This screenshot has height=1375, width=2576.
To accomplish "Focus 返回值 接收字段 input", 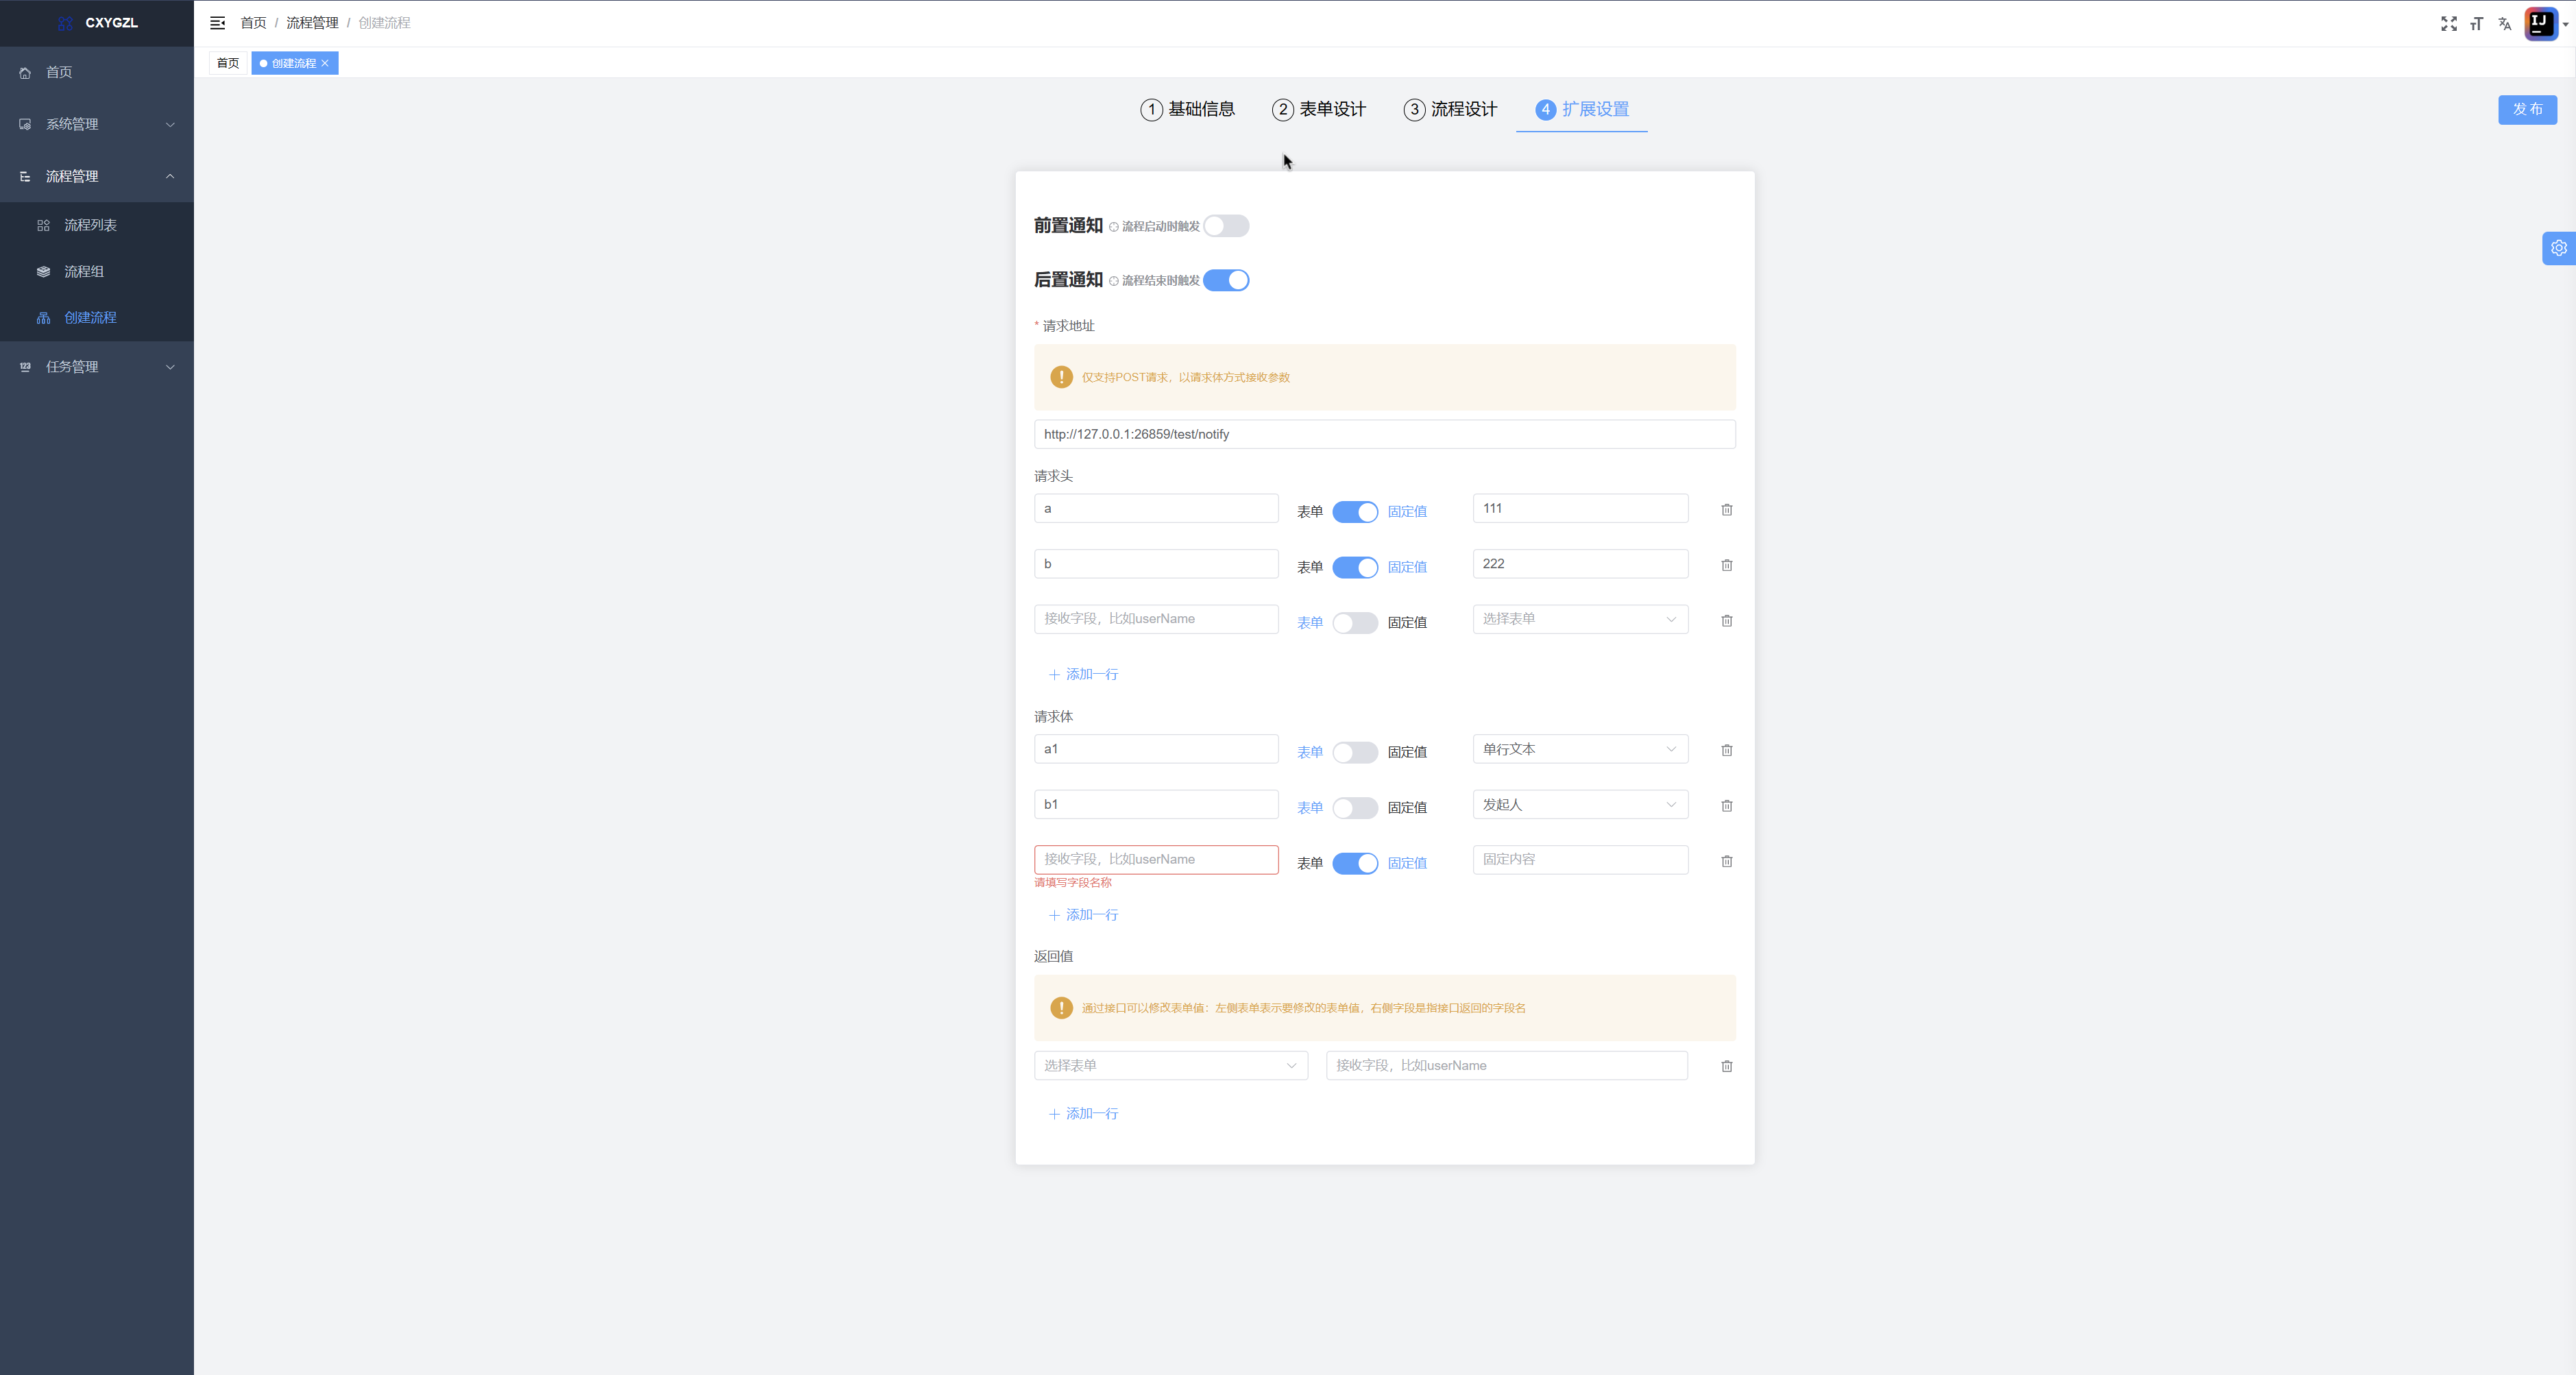I will [1506, 1065].
